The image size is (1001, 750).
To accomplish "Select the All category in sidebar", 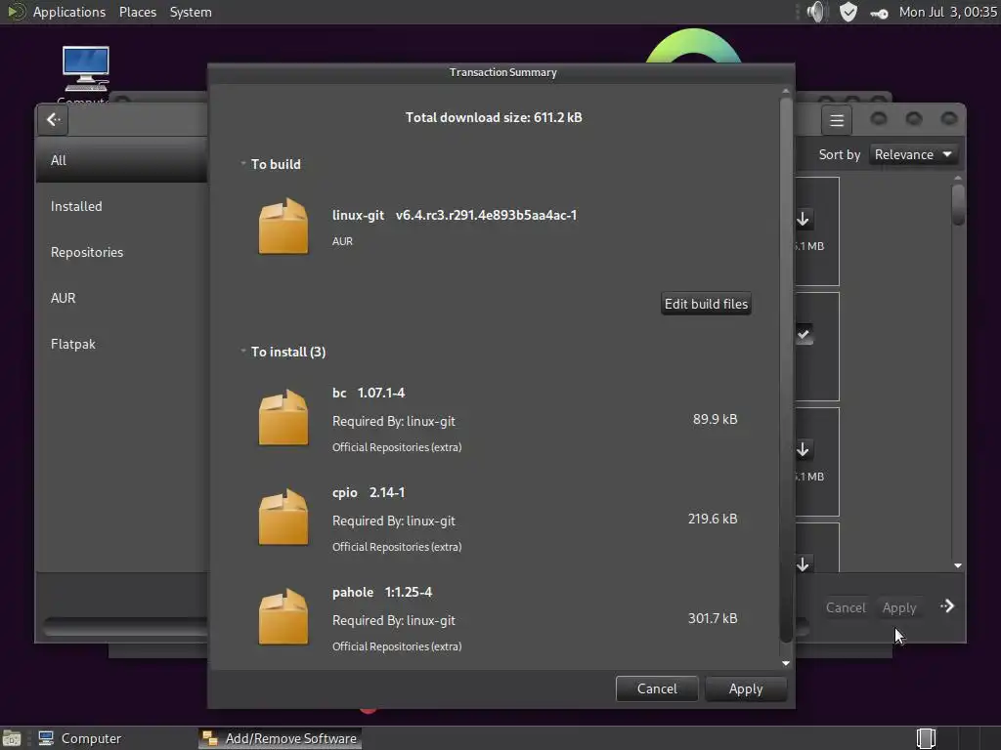I will pyautogui.click(x=121, y=160).
